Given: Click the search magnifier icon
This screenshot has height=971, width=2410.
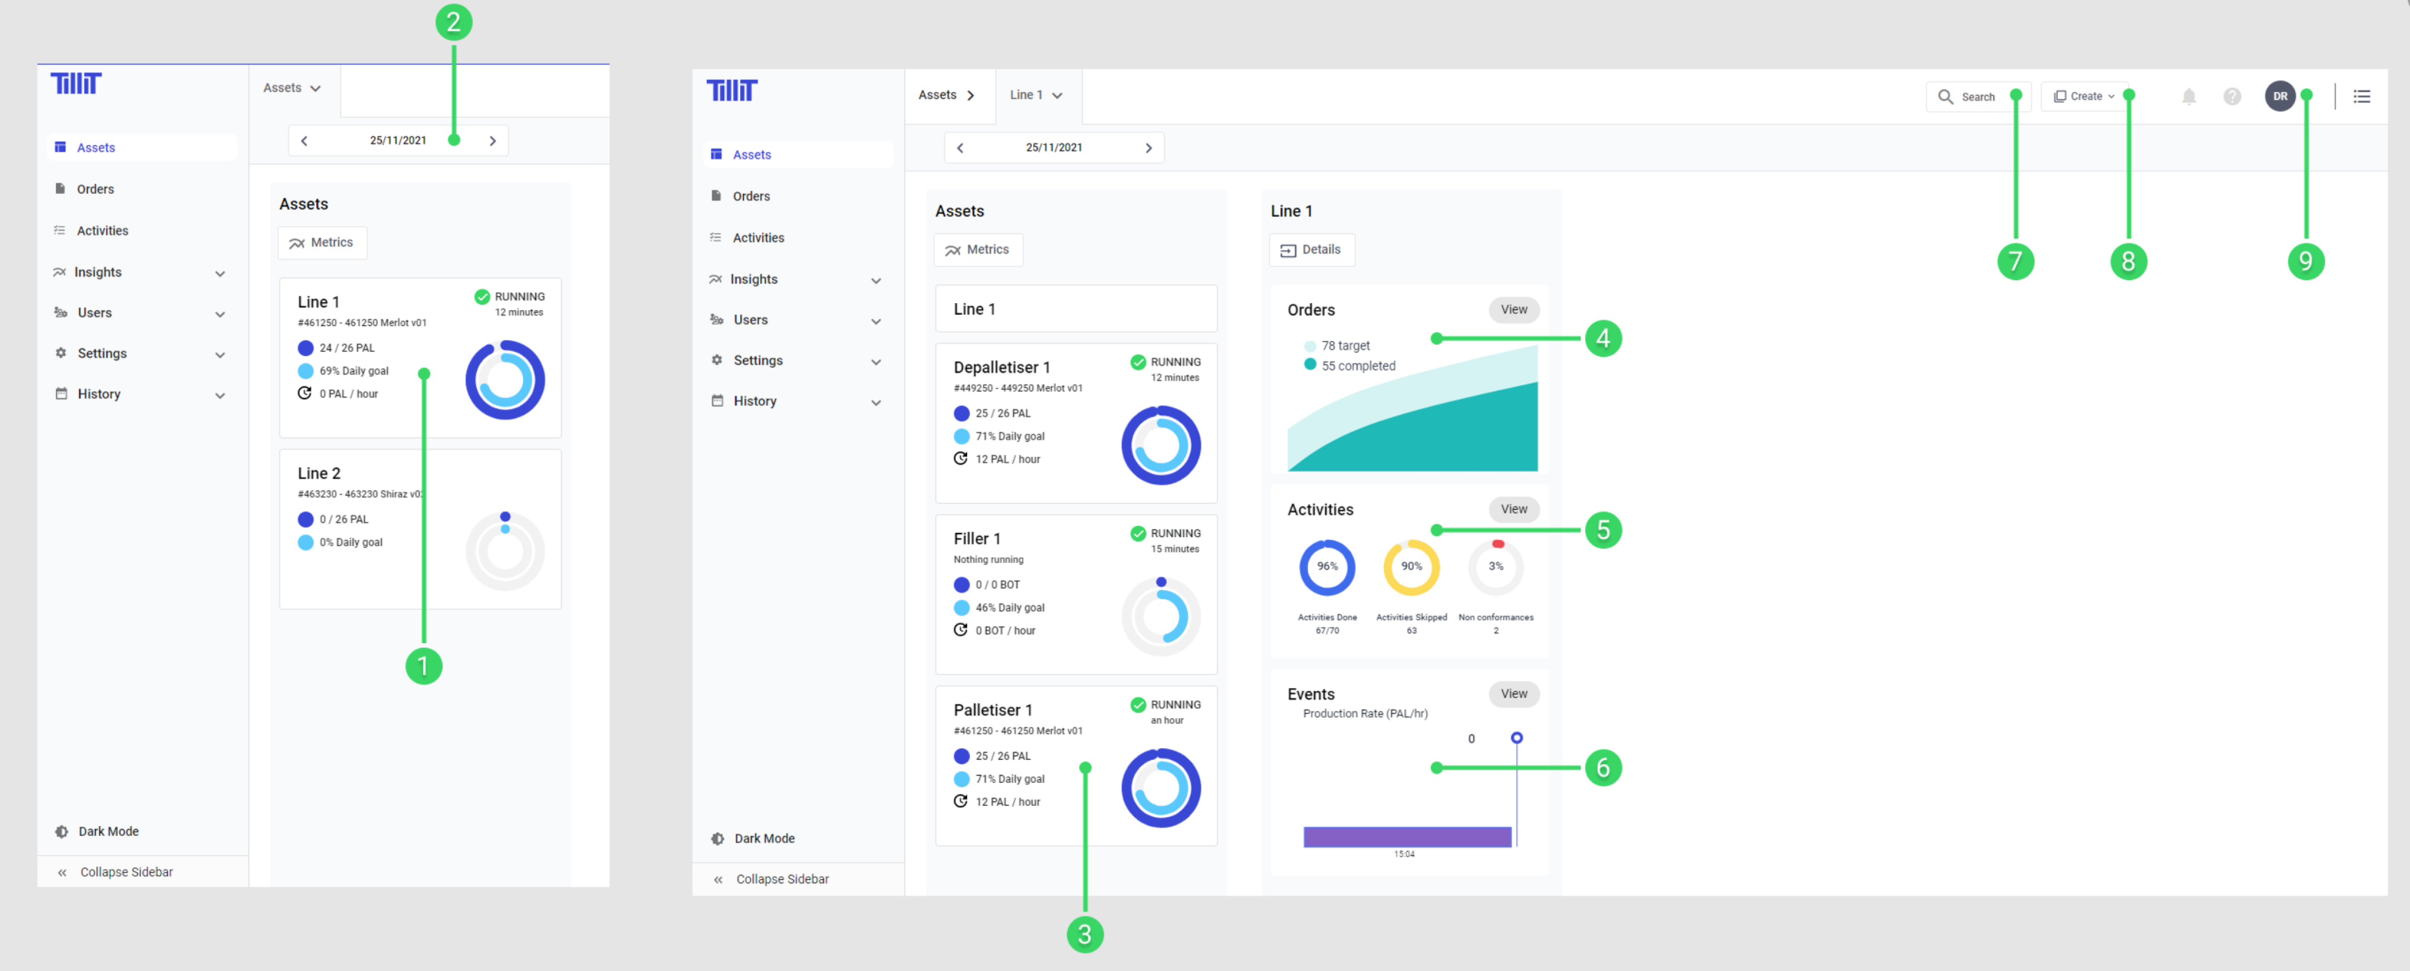Looking at the screenshot, I should (x=1945, y=96).
